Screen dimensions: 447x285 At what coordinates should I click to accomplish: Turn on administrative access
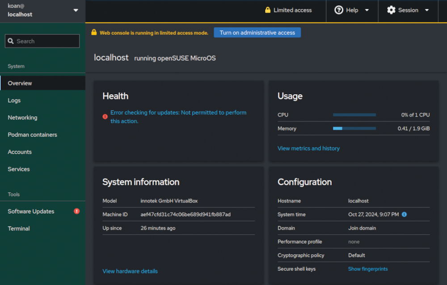257,33
